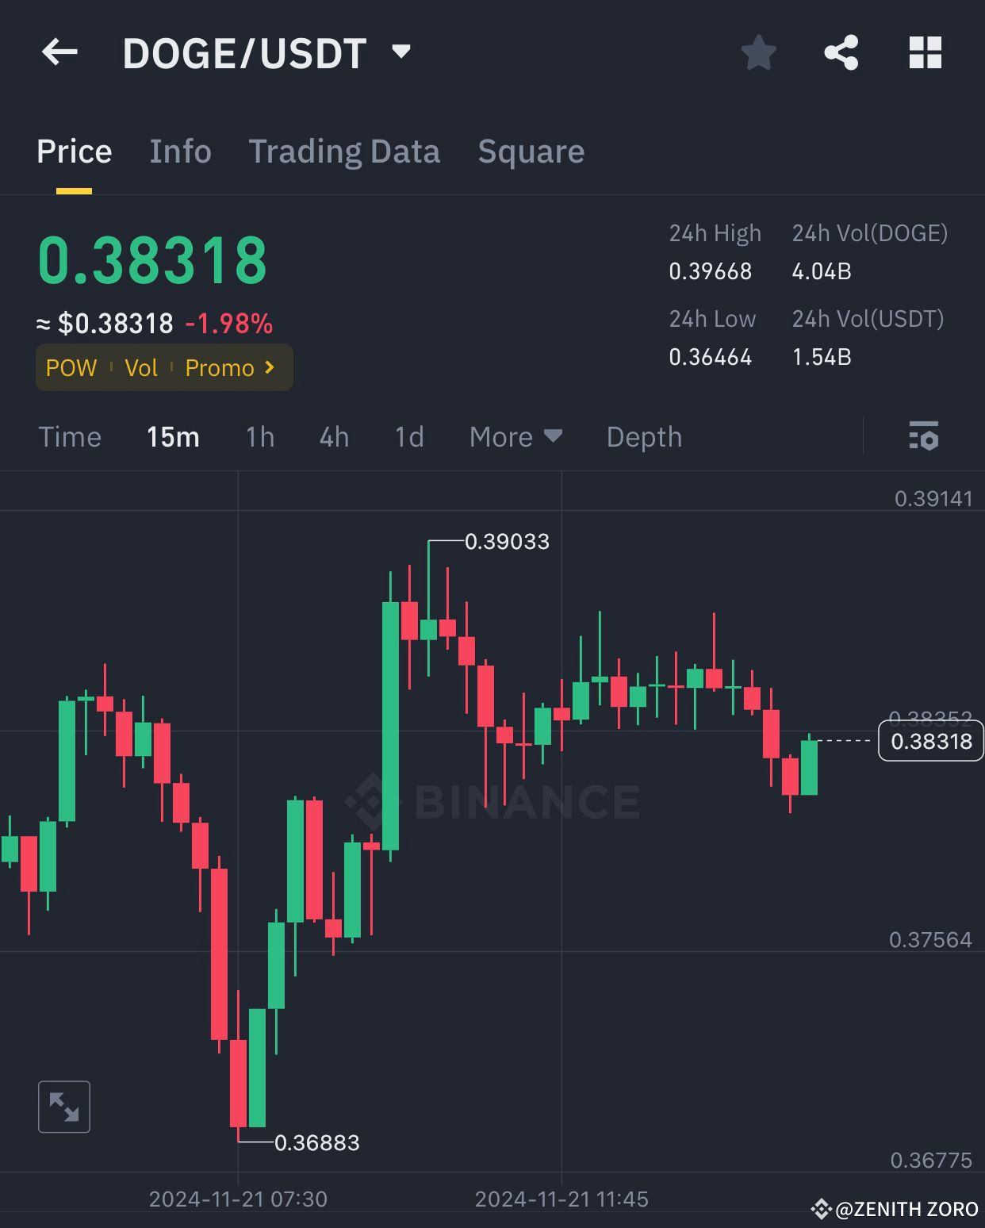The image size is (985, 1228).
Task: Select the 1h candle interval
Action: (260, 436)
